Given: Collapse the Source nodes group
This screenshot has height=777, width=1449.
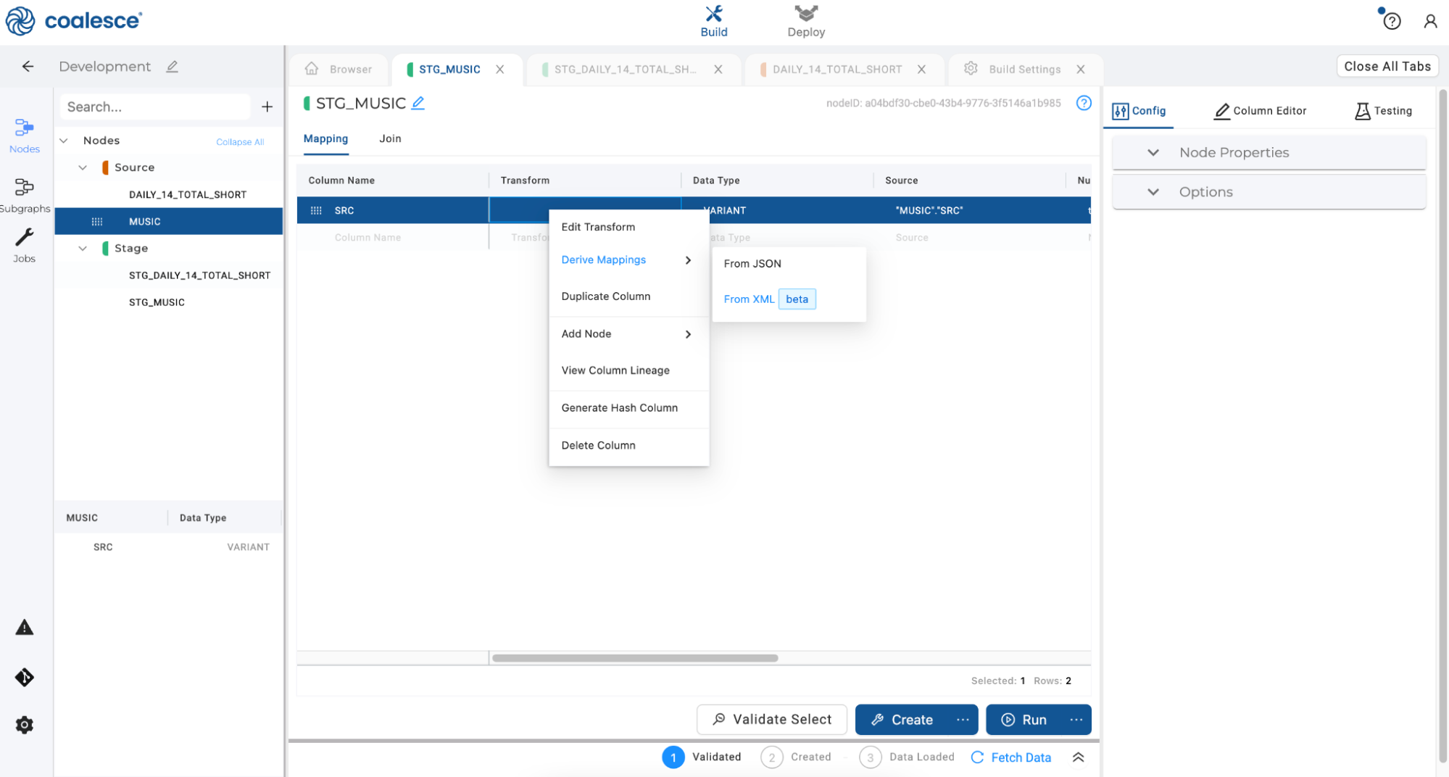Looking at the screenshot, I should click(x=83, y=167).
